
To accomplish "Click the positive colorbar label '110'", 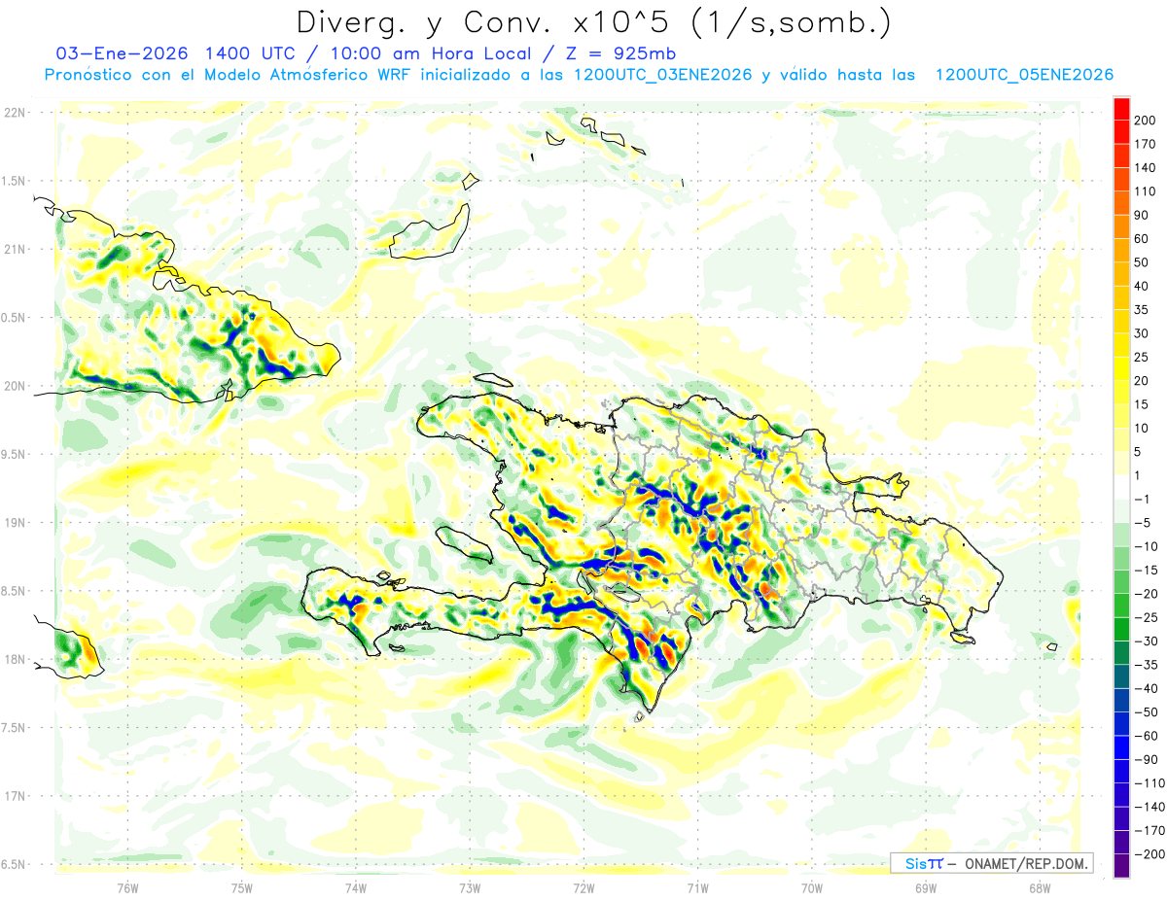I will point(1147,191).
